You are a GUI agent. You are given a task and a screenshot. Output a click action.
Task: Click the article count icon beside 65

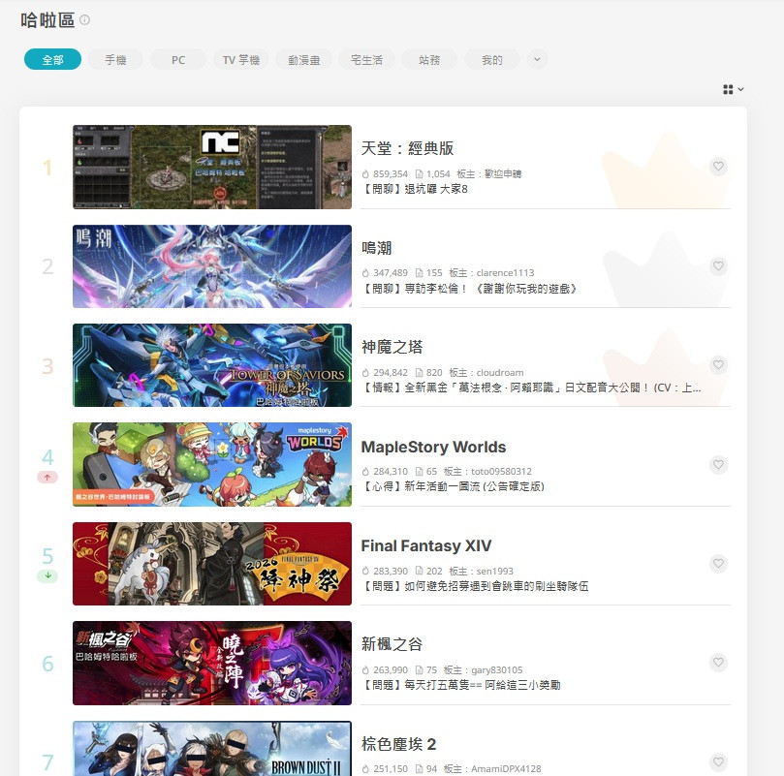pos(419,472)
